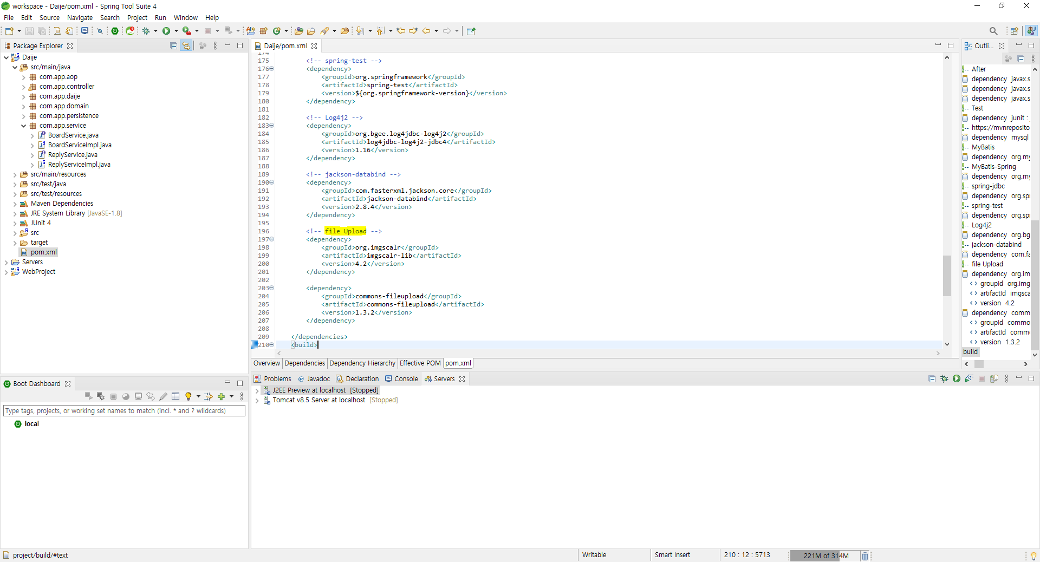The width and height of the screenshot is (1040, 562).
Task: Open the Console tab
Action: [x=401, y=379]
